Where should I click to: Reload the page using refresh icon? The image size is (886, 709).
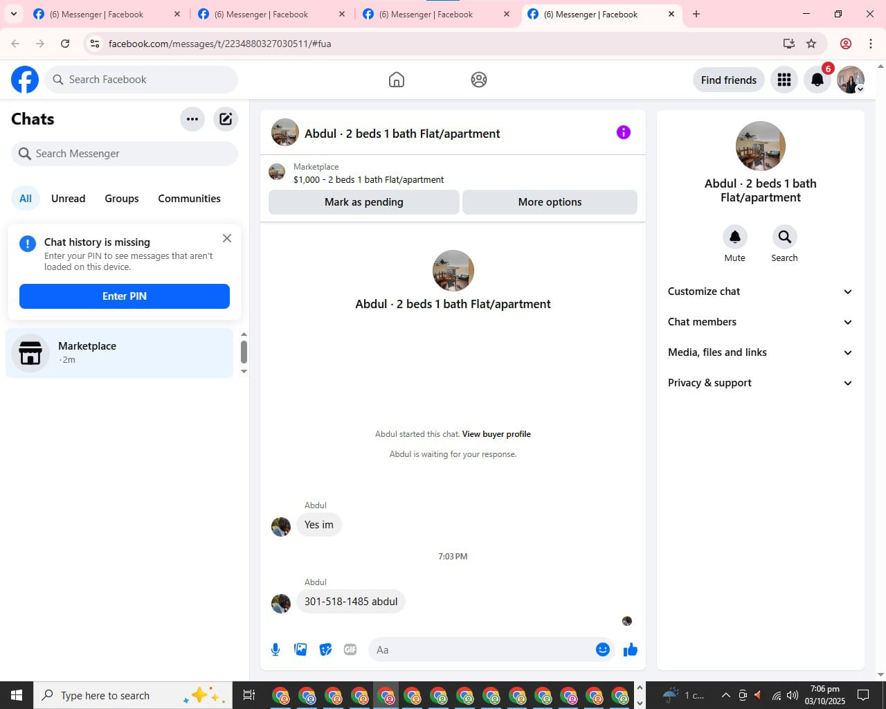(x=65, y=44)
